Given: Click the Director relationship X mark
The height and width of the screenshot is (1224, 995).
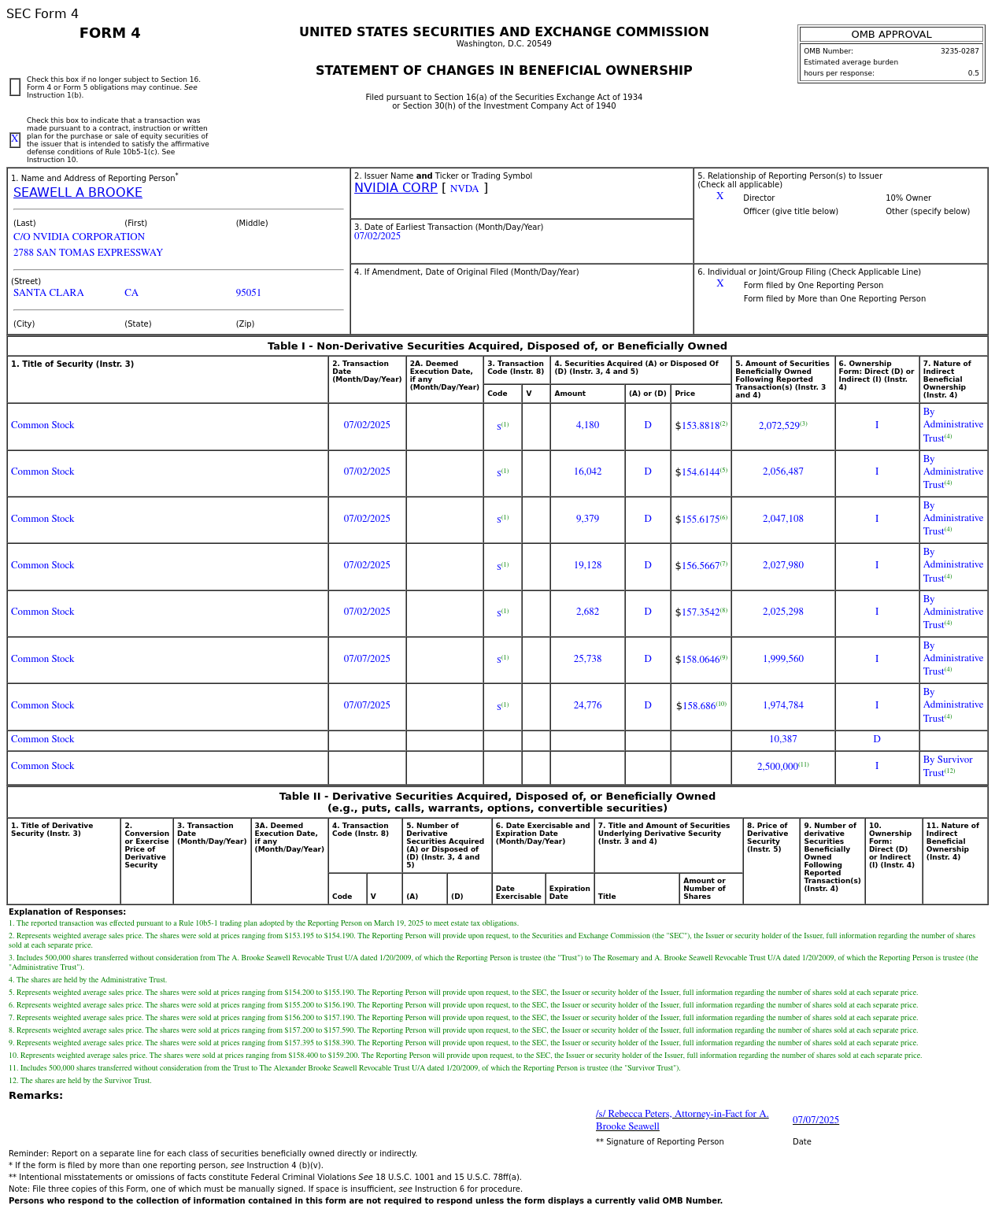Looking at the screenshot, I should click(x=719, y=197).
